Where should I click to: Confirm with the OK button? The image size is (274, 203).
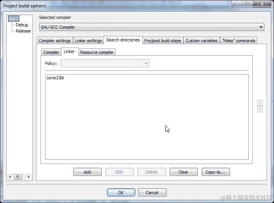121,192
